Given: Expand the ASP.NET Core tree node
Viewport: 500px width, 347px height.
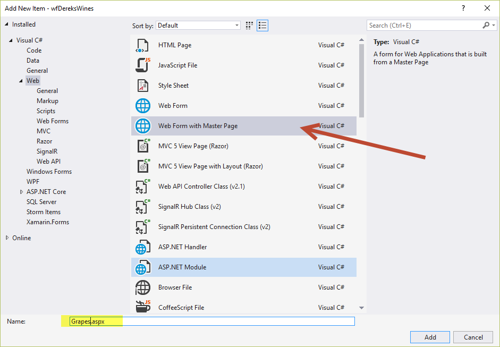Looking at the screenshot, I should pos(21,192).
